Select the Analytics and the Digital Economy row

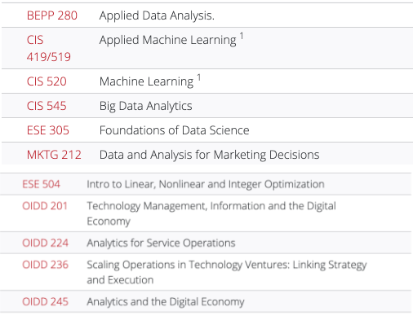click(x=206, y=301)
